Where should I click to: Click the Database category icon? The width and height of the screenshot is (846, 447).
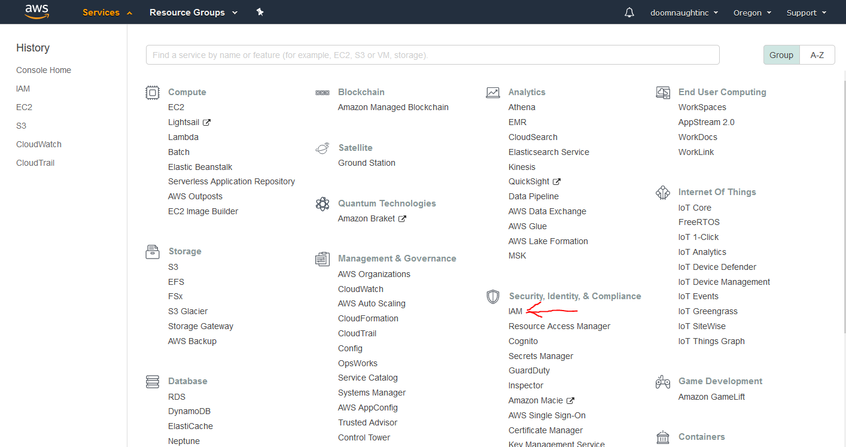tap(153, 381)
